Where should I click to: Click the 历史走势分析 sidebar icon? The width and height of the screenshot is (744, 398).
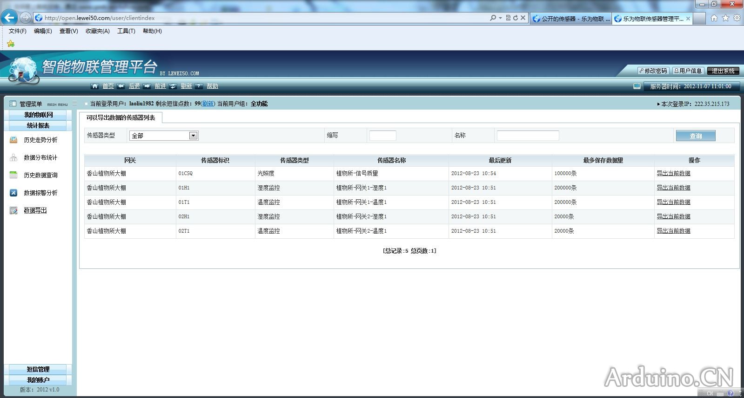13,140
